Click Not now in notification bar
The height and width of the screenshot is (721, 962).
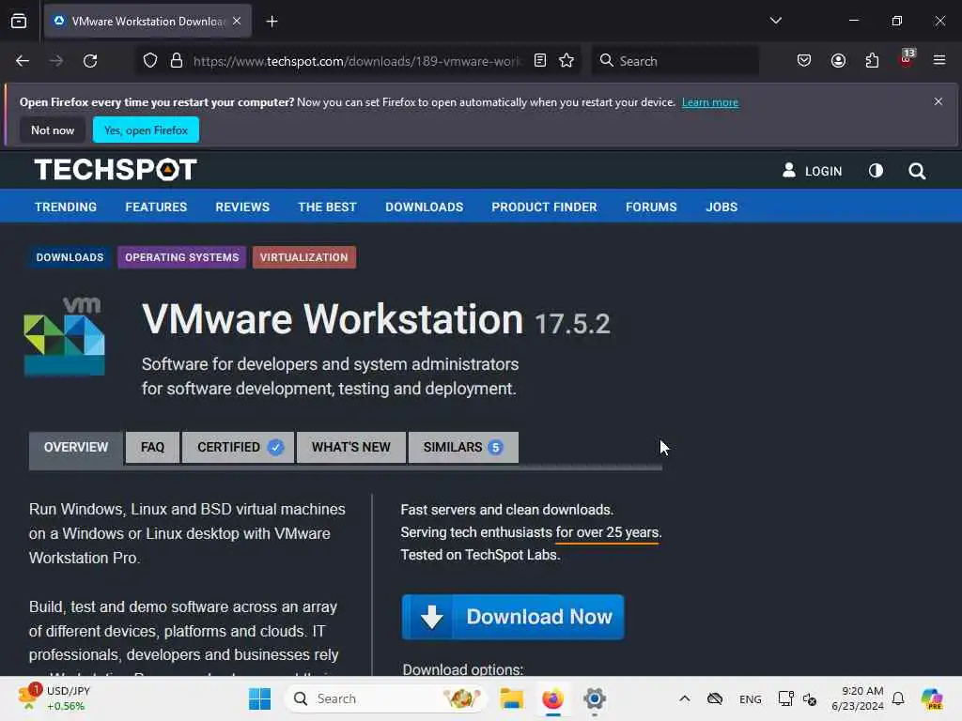(x=53, y=130)
